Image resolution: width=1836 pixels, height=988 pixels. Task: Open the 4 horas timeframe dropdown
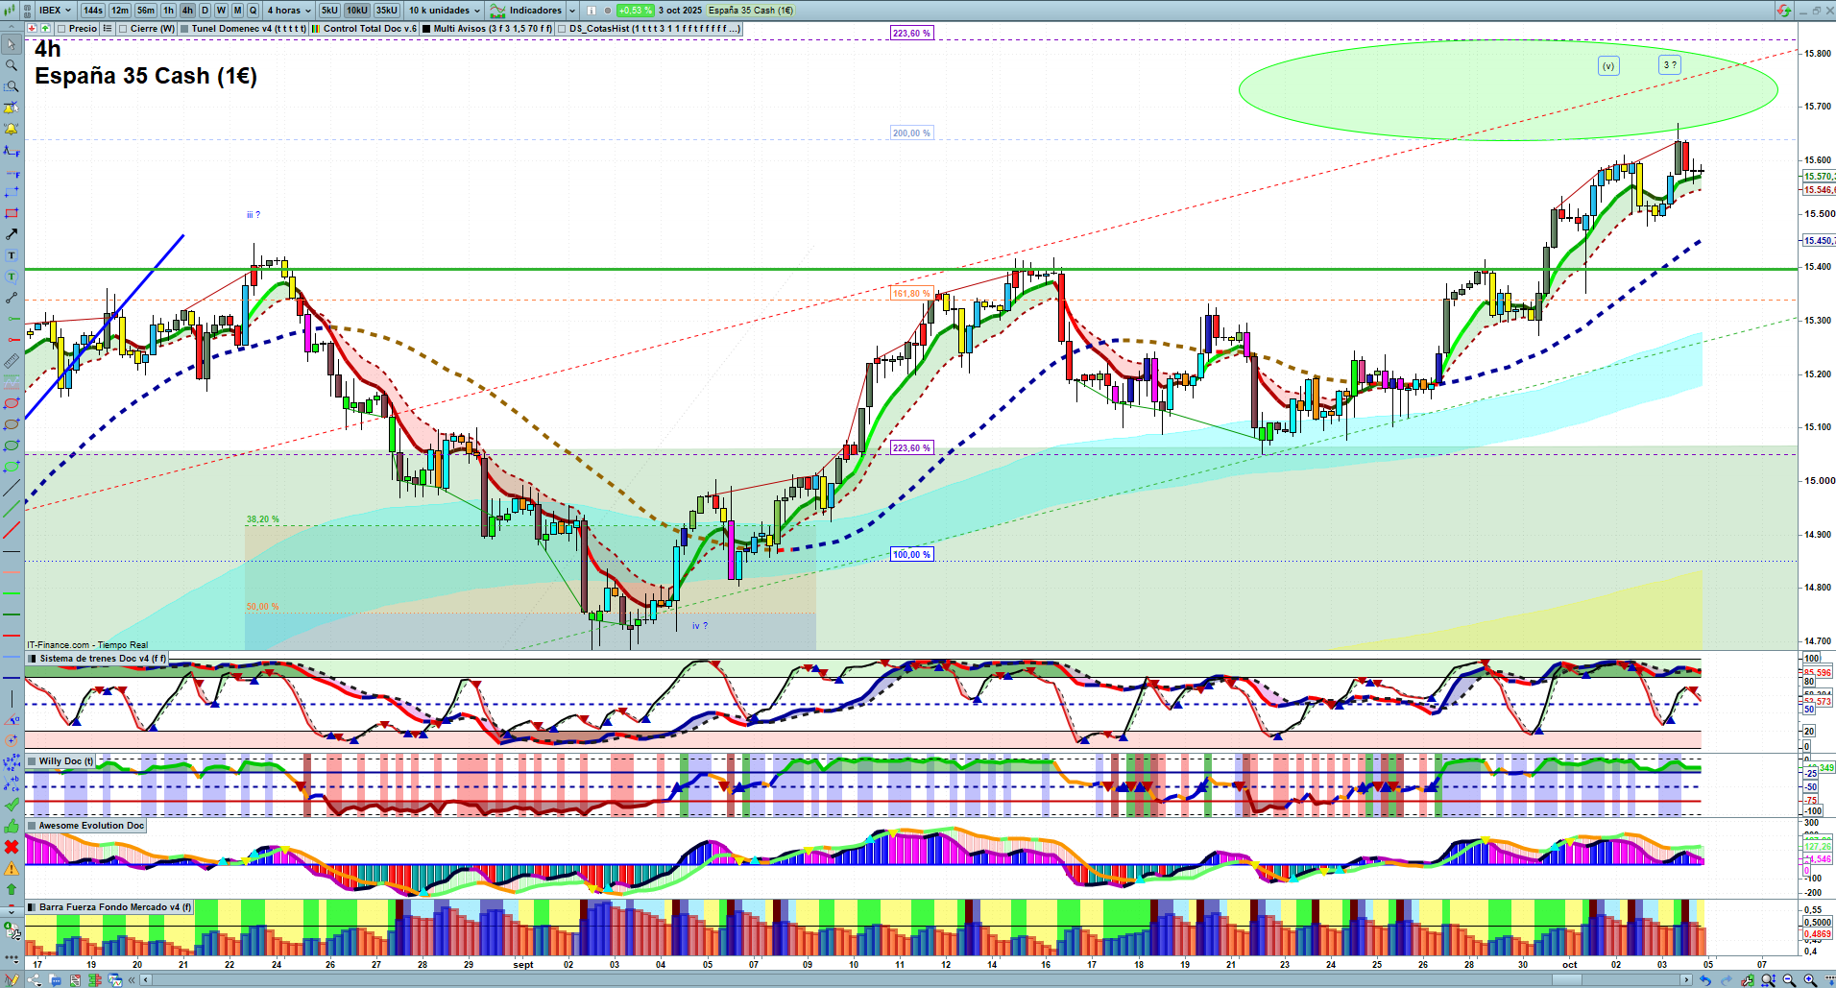tap(288, 11)
